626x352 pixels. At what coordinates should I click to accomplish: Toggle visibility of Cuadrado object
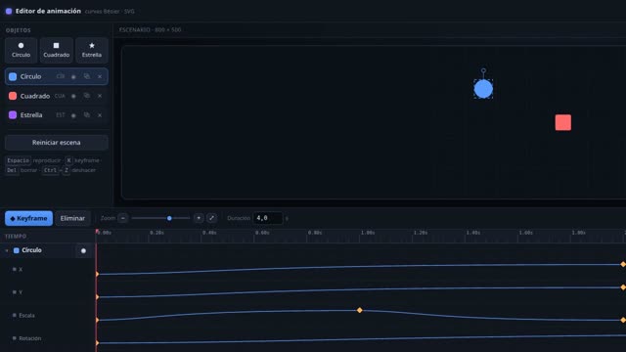73,96
